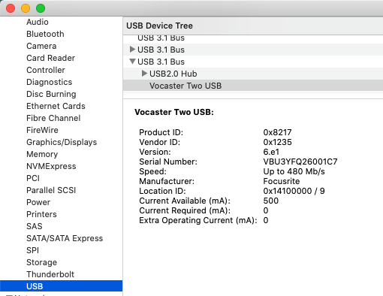This screenshot has width=383, height=296.
Task: Close the System Information window
Action: (11, 8)
